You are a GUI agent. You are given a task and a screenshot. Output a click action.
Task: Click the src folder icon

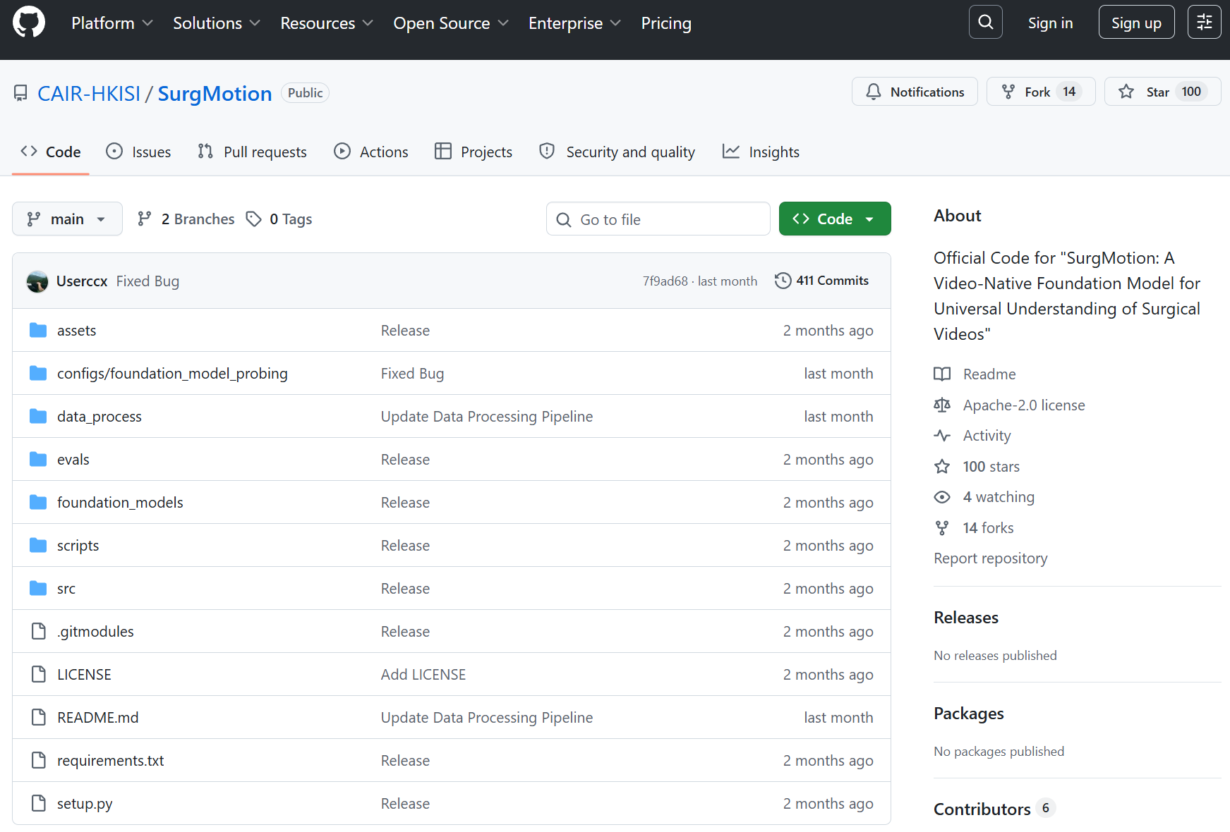coord(38,589)
